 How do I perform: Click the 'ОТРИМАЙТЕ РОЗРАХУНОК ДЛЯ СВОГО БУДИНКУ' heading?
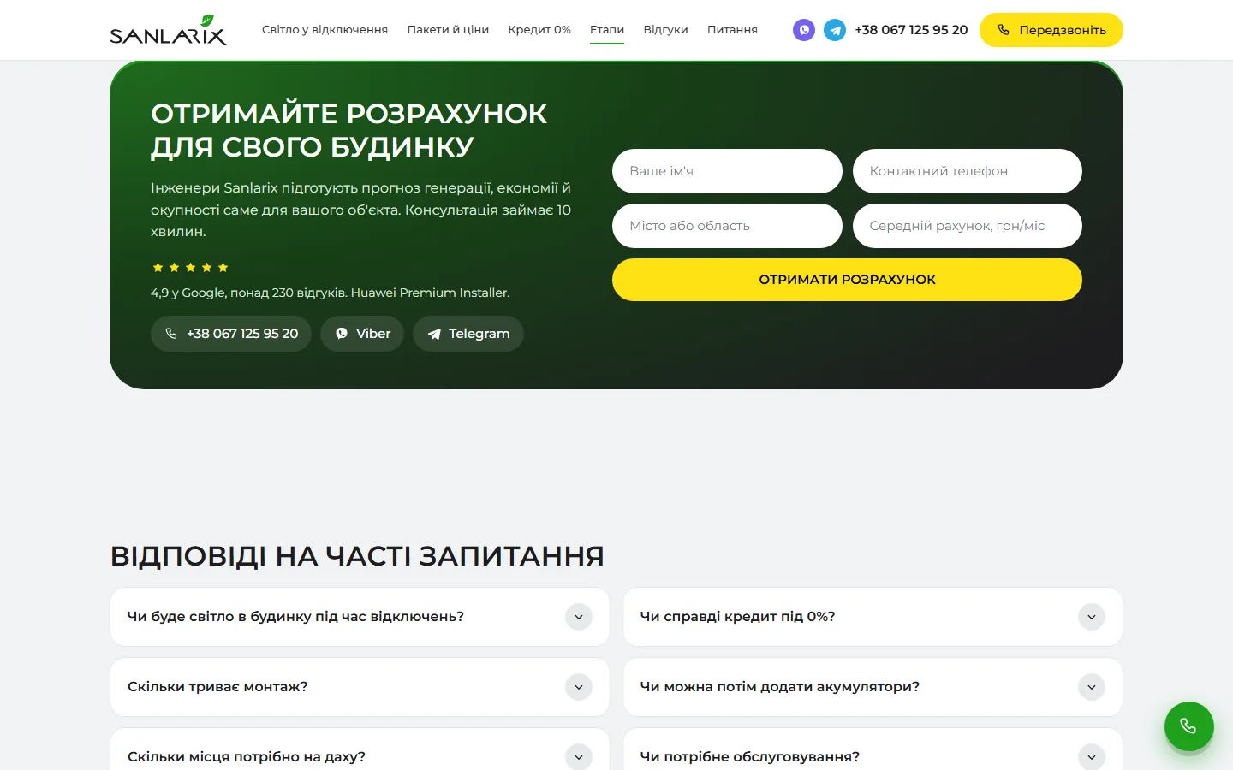pos(348,130)
